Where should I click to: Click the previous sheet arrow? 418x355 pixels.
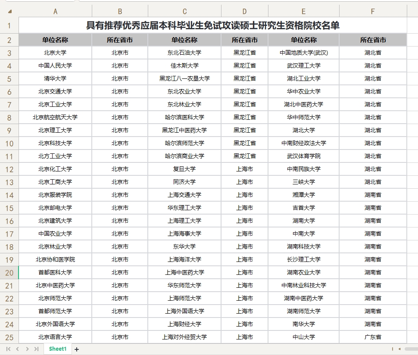pyautogui.click(x=17, y=349)
